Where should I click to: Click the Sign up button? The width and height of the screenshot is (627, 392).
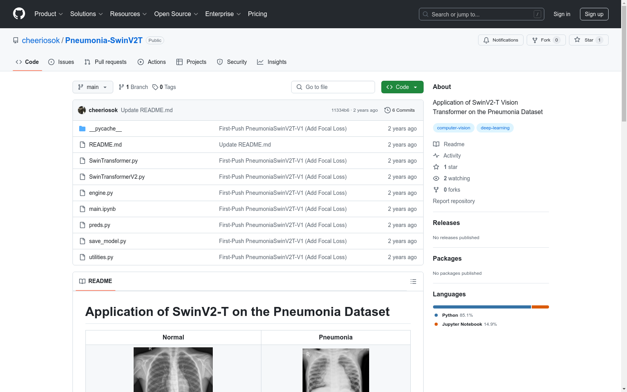click(594, 14)
